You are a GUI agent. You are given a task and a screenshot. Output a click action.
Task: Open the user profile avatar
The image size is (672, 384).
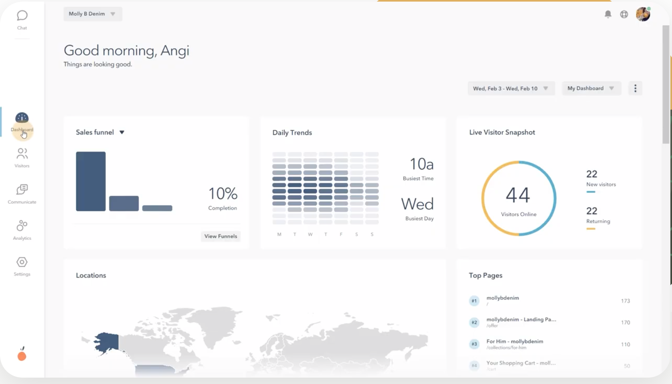[643, 14]
